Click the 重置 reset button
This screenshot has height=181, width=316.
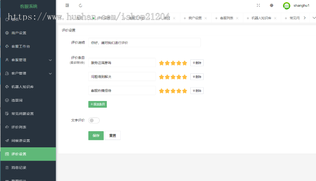click(x=113, y=135)
